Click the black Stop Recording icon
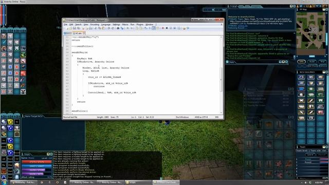This screenshot has width=329, height=185. (167, 28)
